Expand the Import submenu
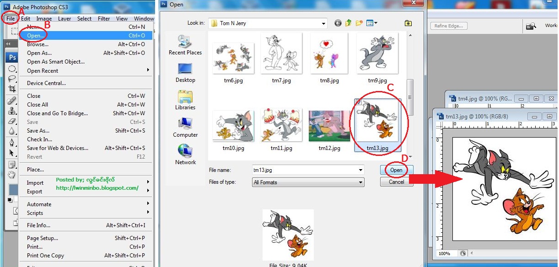Image resolution: width=559 pixels, height=267 pixels. pos(148,182)
